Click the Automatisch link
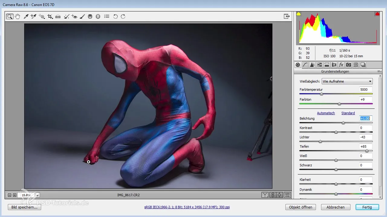The height and width of the screenshot is (217, 387). [326, 113]
